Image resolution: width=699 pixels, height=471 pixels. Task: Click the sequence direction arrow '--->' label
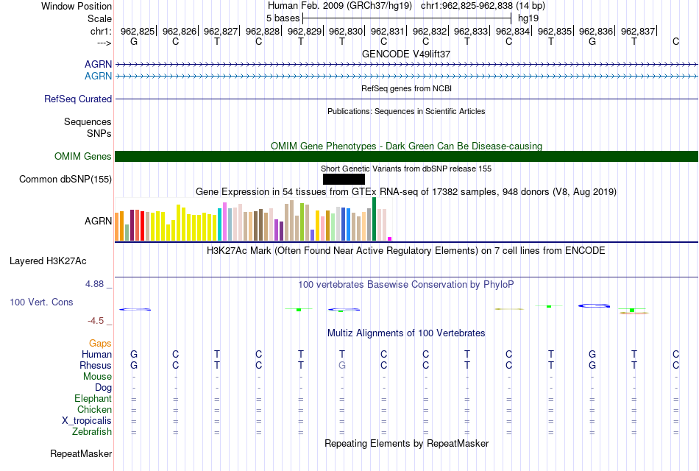104,43
